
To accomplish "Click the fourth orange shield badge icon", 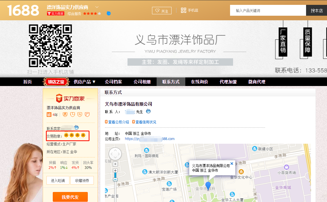I will click(87, 115).
